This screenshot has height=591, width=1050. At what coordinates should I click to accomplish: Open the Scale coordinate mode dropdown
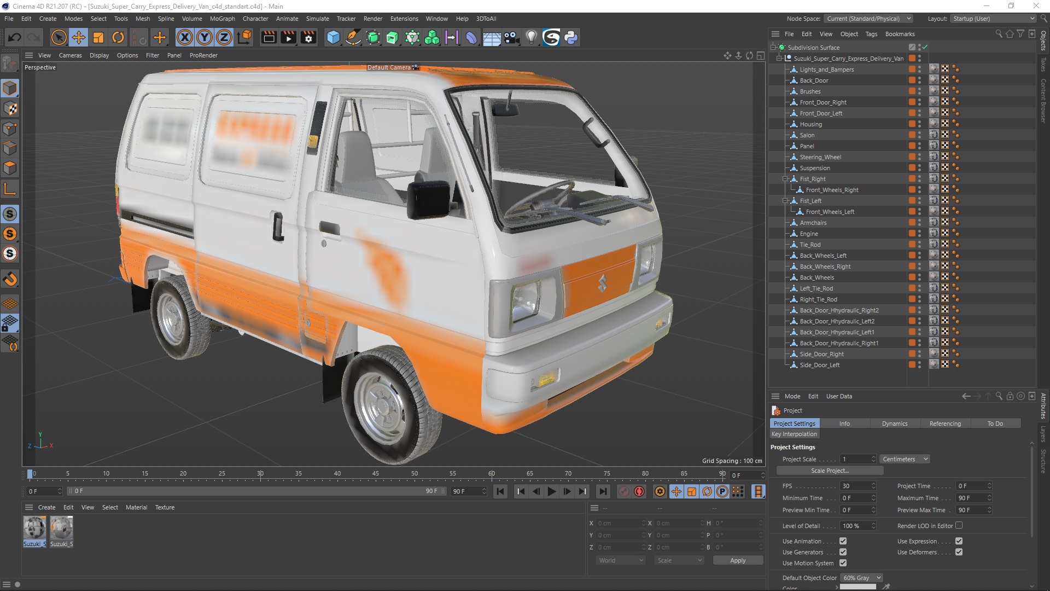tap(679, 560)
